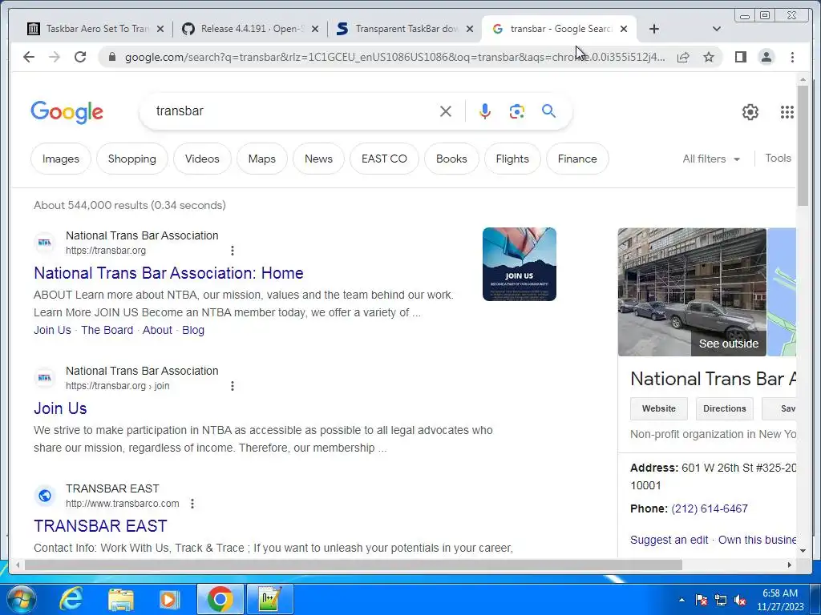Share this page icon in address bar
The width and height of the screenshot is (821, 615).
click(683, 57)
